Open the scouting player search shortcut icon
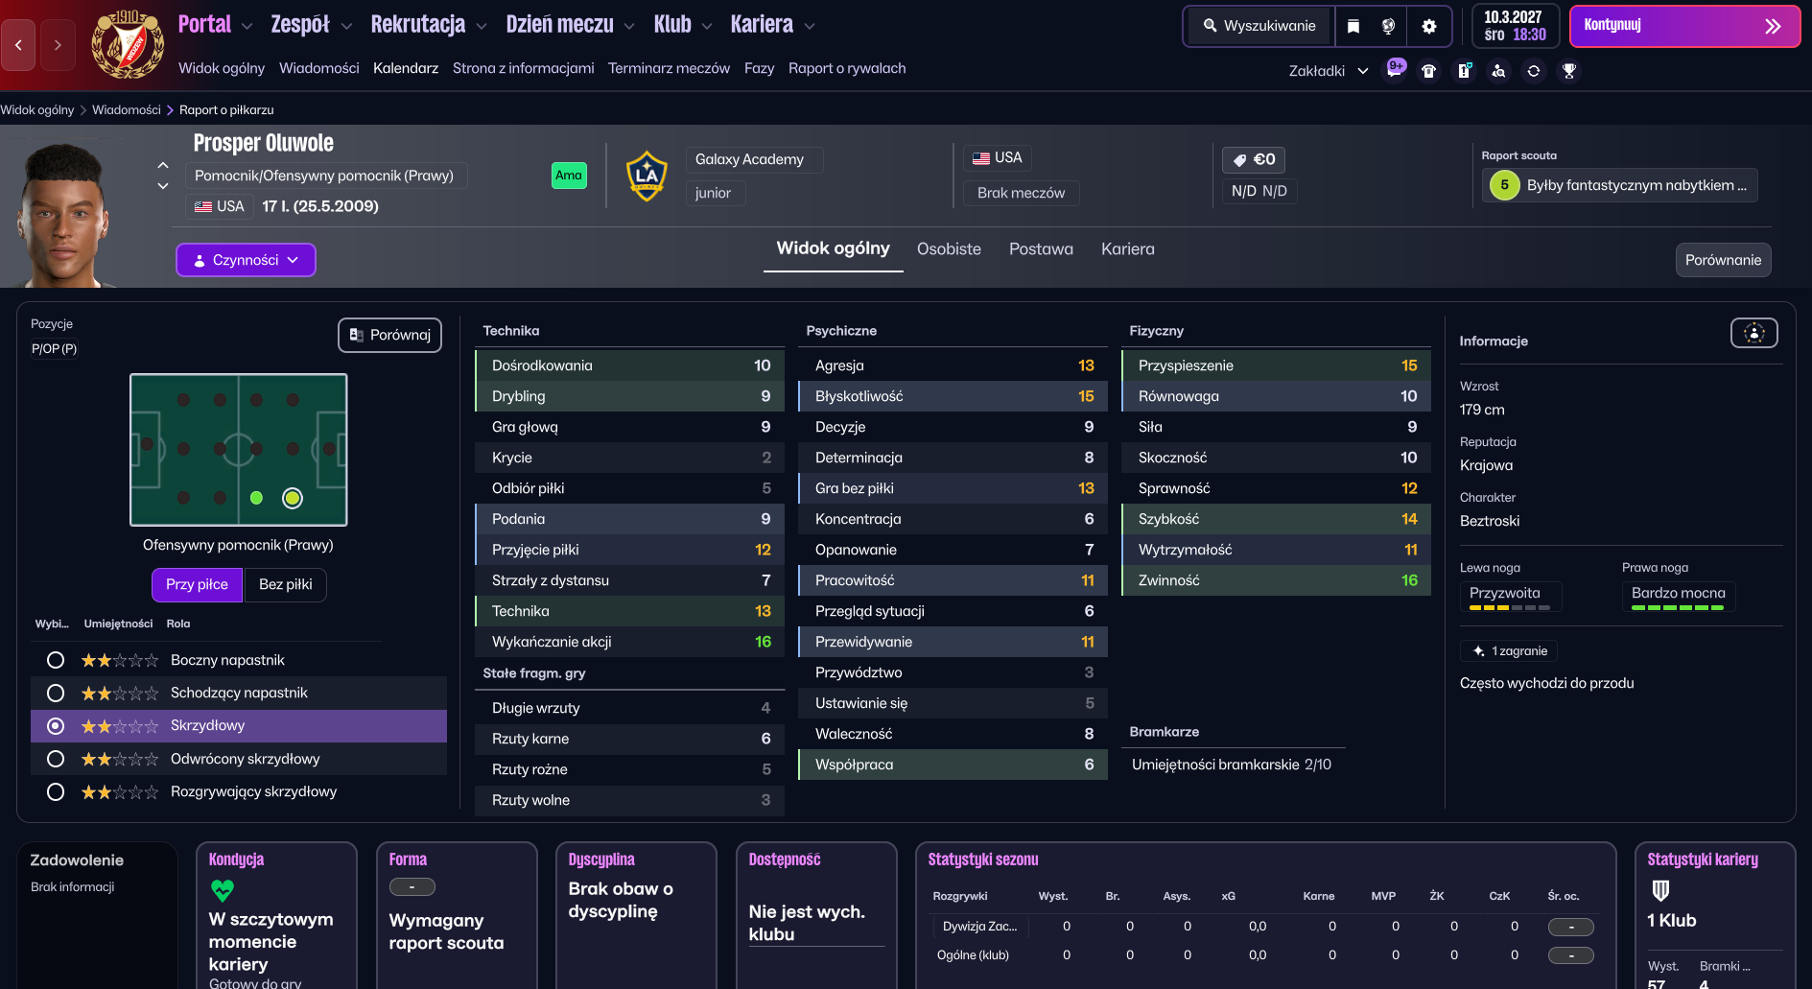 (1498, 71)
